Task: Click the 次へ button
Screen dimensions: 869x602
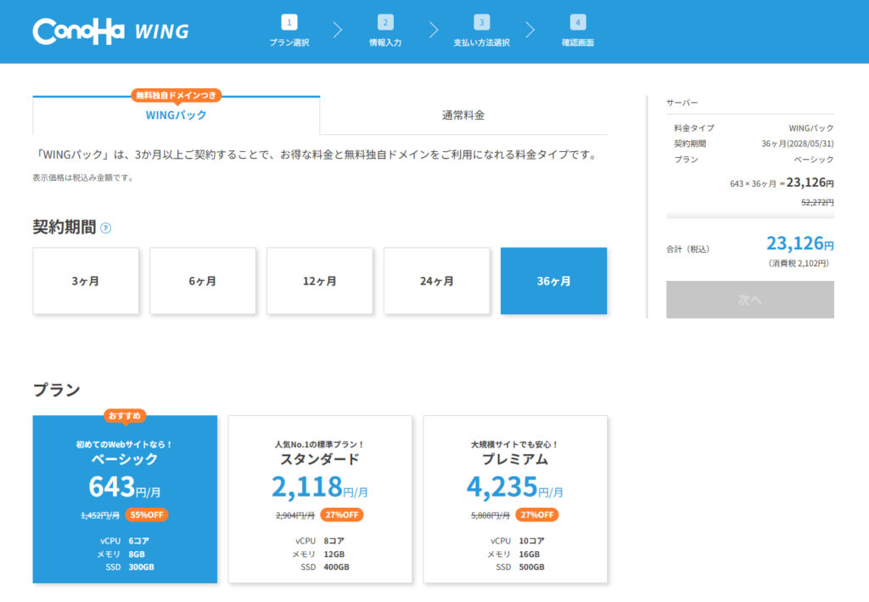Action: pyautogui.click(x=749, y=299)
